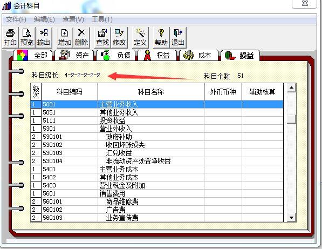Select row 汇兑收益
This screenshot has height=249, width=322.
click(157, 153)
